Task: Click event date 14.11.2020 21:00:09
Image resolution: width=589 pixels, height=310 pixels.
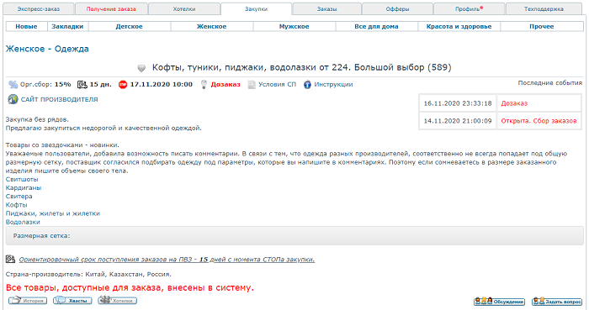Action: (458, 121)
